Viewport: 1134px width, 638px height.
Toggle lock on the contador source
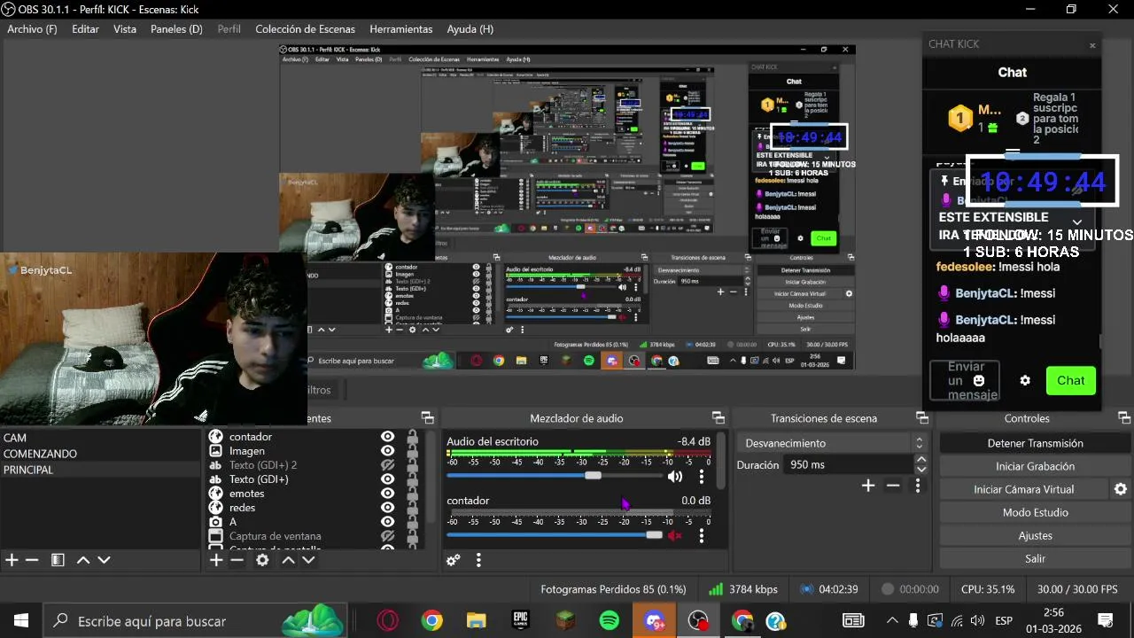(412, 437)
